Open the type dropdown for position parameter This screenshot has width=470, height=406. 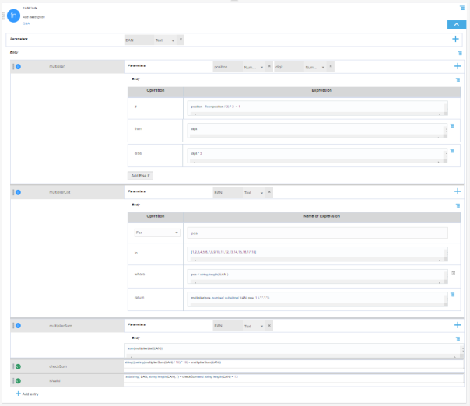pyautogui.click(x=254, y=67)
